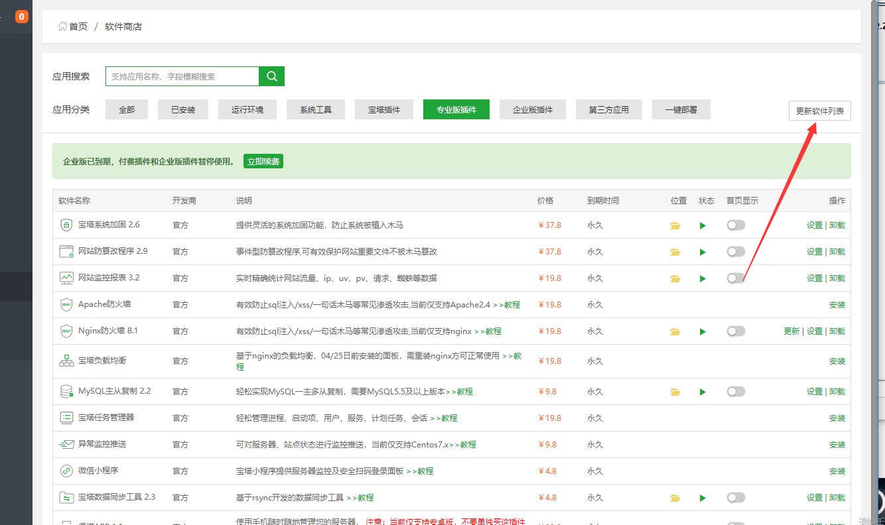
Task: Click 立即续费 to renew enterprise edition
Action: [x=263, y=161]
